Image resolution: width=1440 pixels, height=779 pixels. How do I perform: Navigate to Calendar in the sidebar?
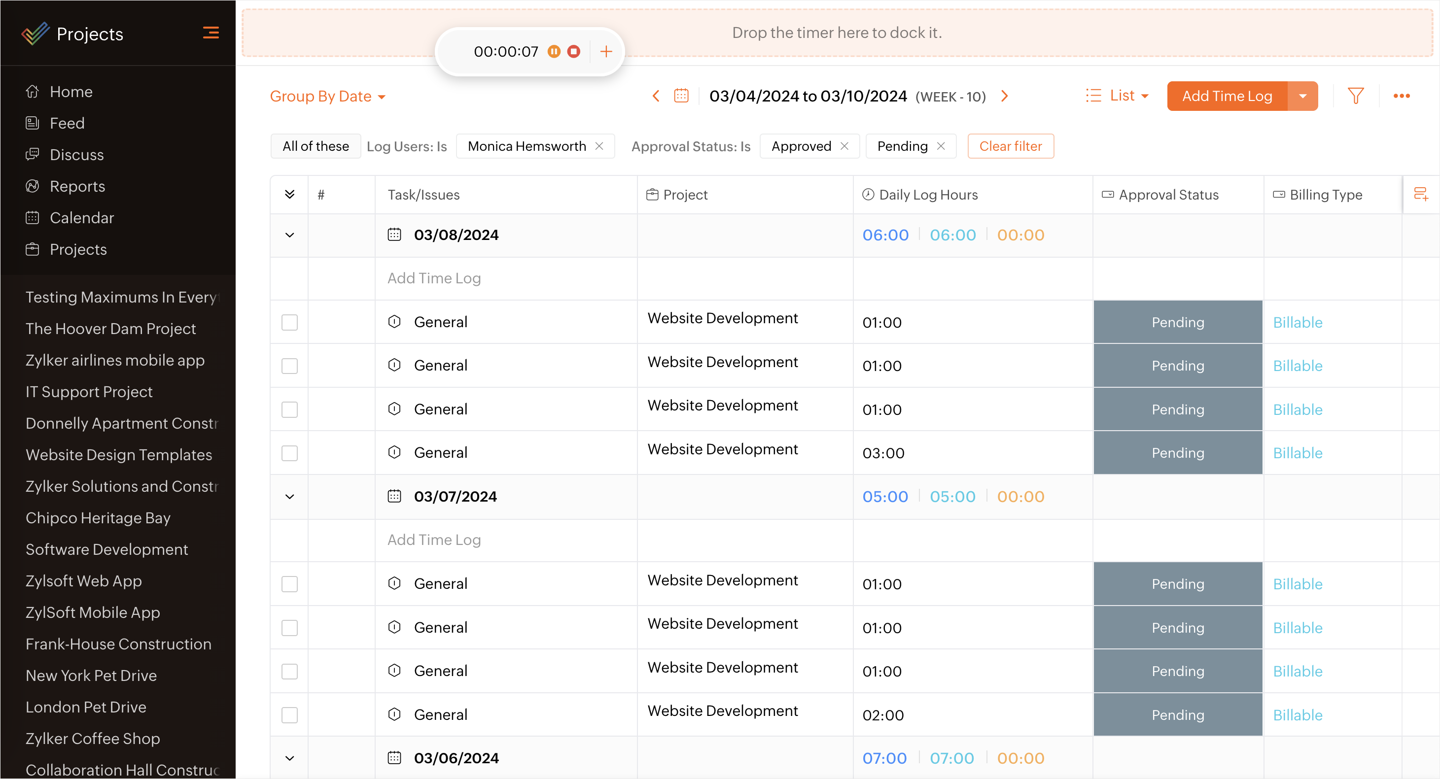(x=82, y=217)
